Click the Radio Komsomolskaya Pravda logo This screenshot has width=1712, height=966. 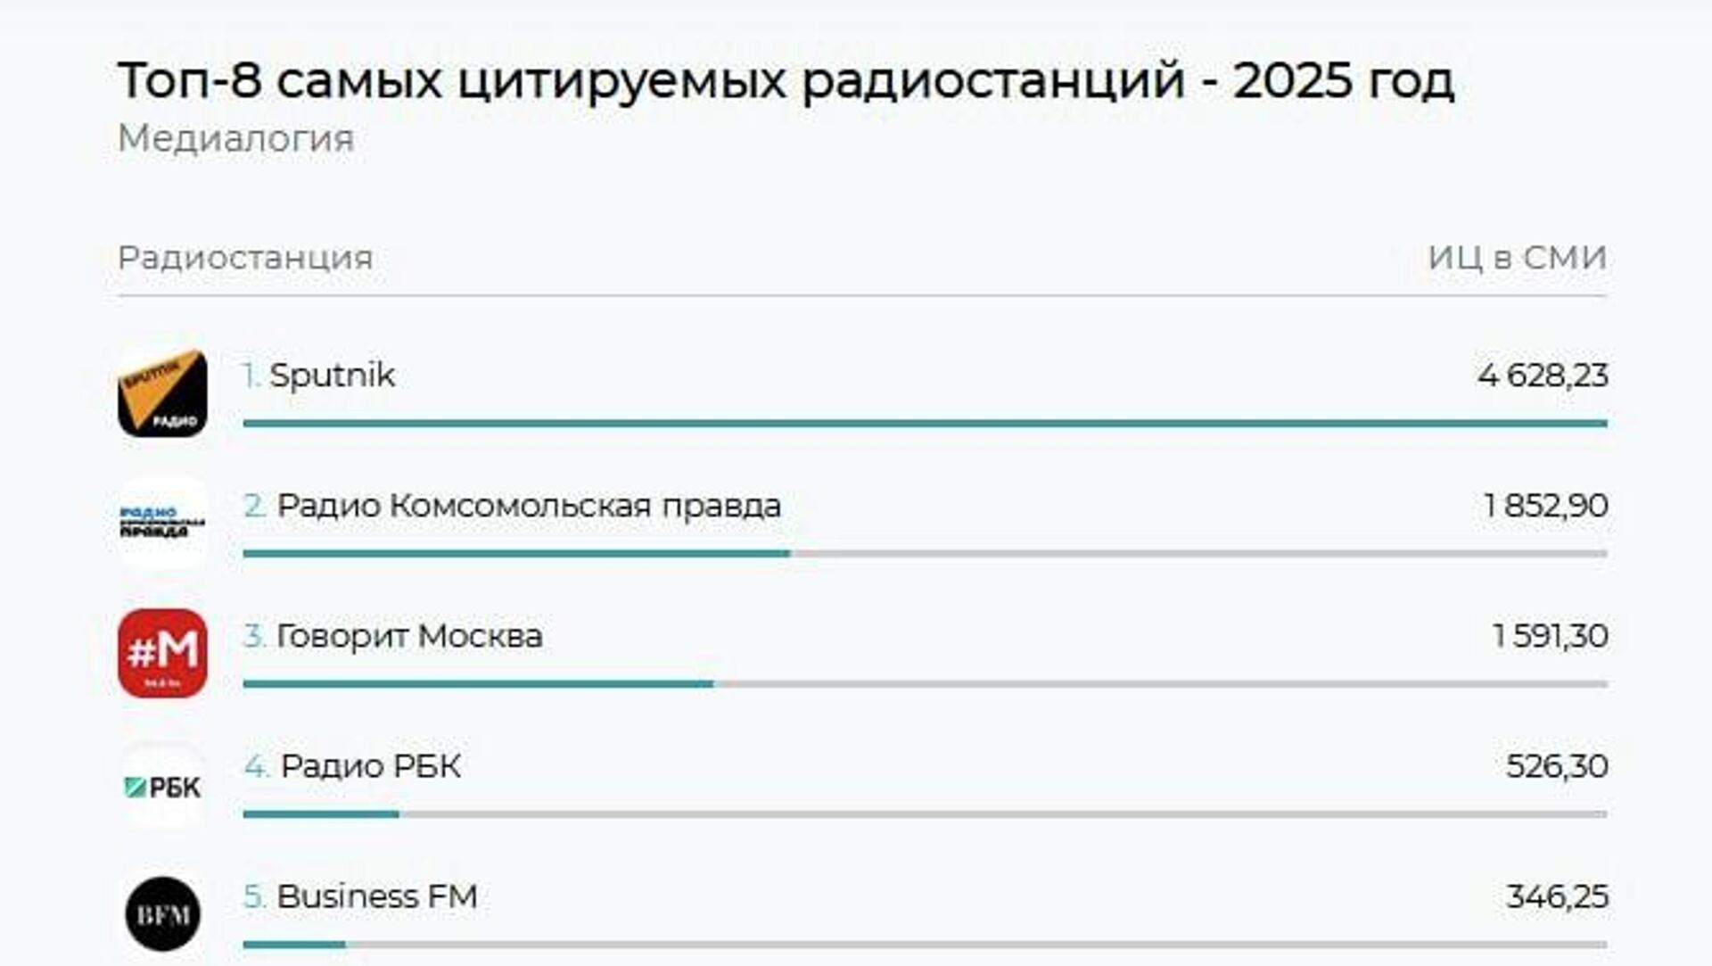tap(162, 523)
